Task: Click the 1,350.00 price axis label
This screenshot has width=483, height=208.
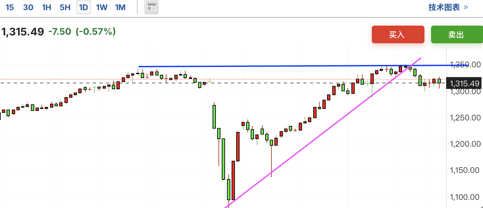Action: (464, 65)
